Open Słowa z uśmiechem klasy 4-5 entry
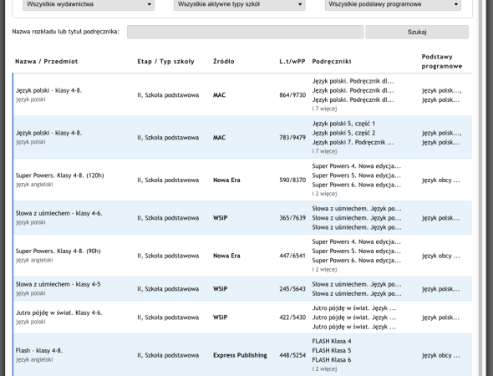493x376 pixels. pyautogui.click(x=242, y=288)
